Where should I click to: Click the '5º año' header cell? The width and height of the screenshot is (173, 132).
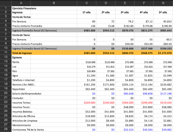163,12
